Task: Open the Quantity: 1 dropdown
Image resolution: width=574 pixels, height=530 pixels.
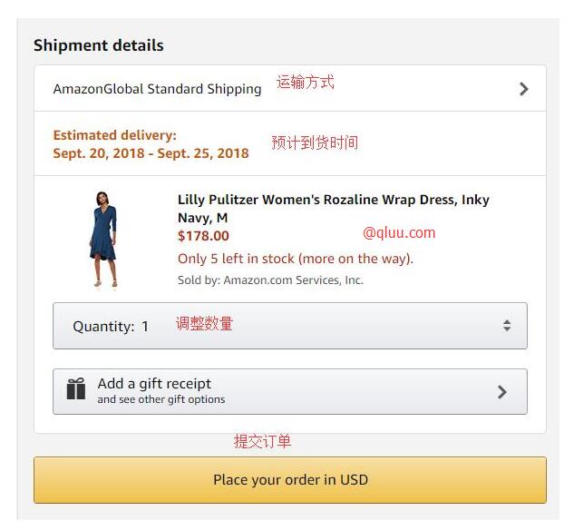Action: click(289, 326)
